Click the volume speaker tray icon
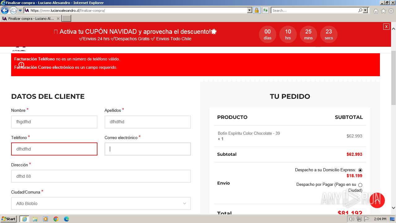Viewport: 396px width, 223px height. [351, 219]
